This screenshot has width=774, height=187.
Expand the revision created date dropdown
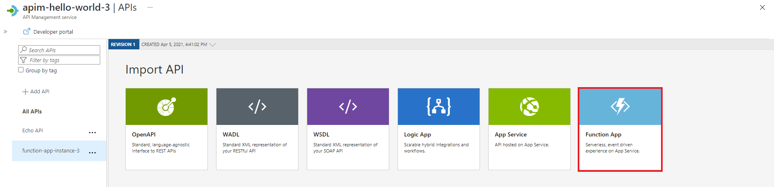point(213,44)
